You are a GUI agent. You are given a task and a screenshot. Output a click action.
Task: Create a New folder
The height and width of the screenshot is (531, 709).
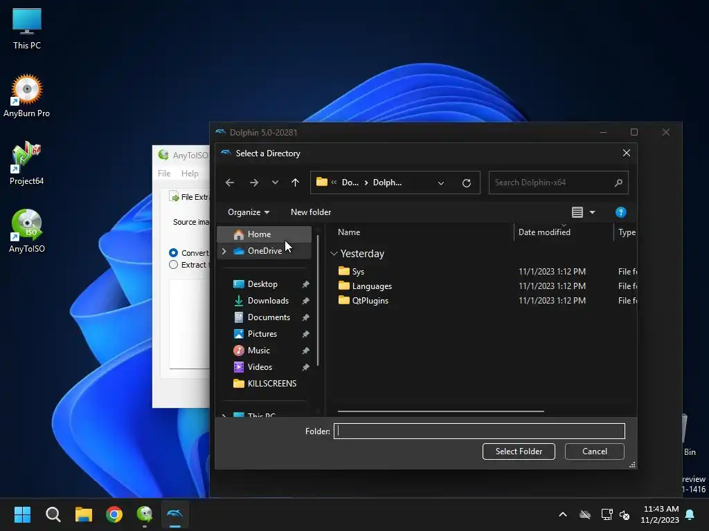pyautogui.click(x=311, y=212)
